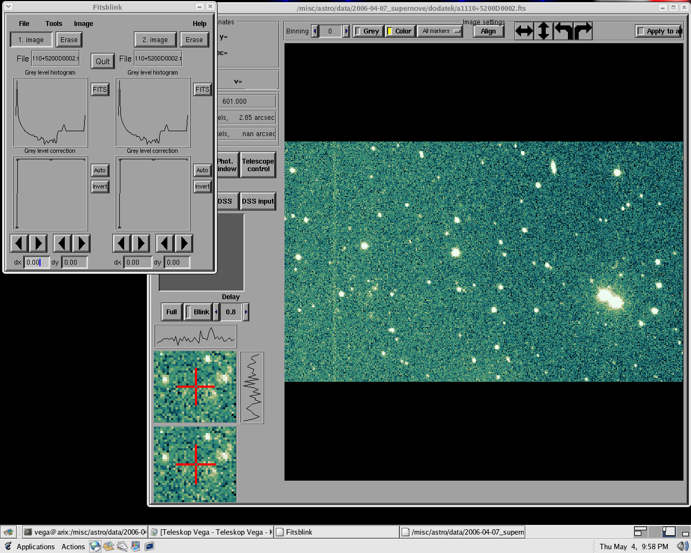Enable Grey display mode
Image resolution: width=691 pixels, height=553 pixels.
[367, 31]
